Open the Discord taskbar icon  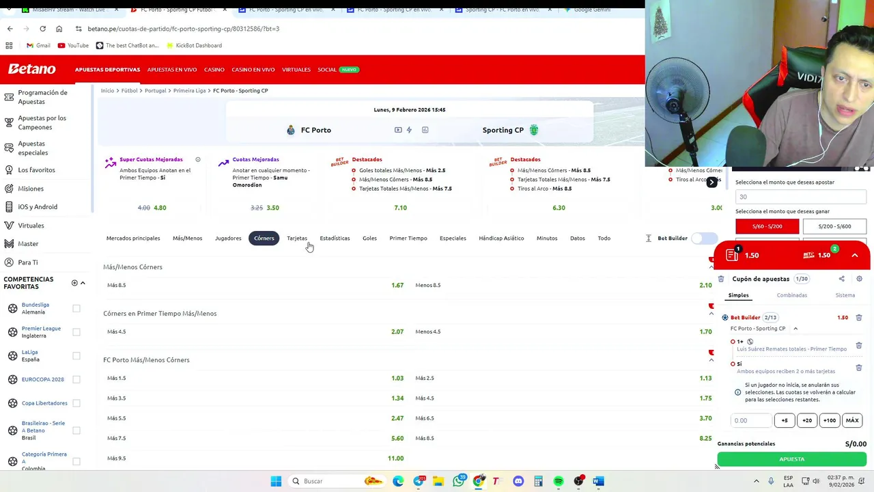click(518, 481)
